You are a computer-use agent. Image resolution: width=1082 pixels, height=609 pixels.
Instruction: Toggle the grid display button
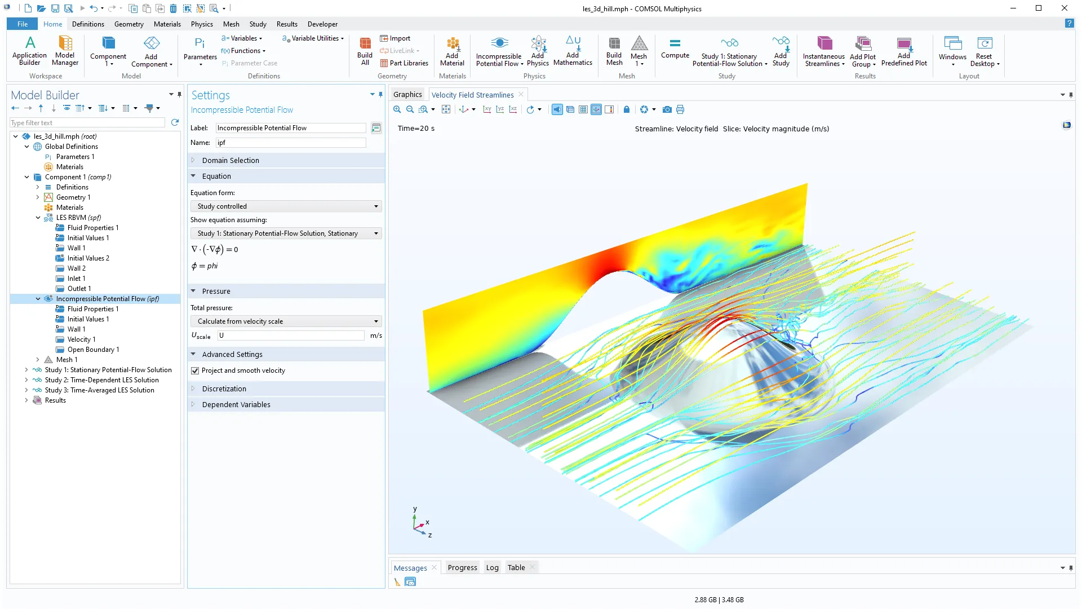pyautogui.click(x=583, y=109)
